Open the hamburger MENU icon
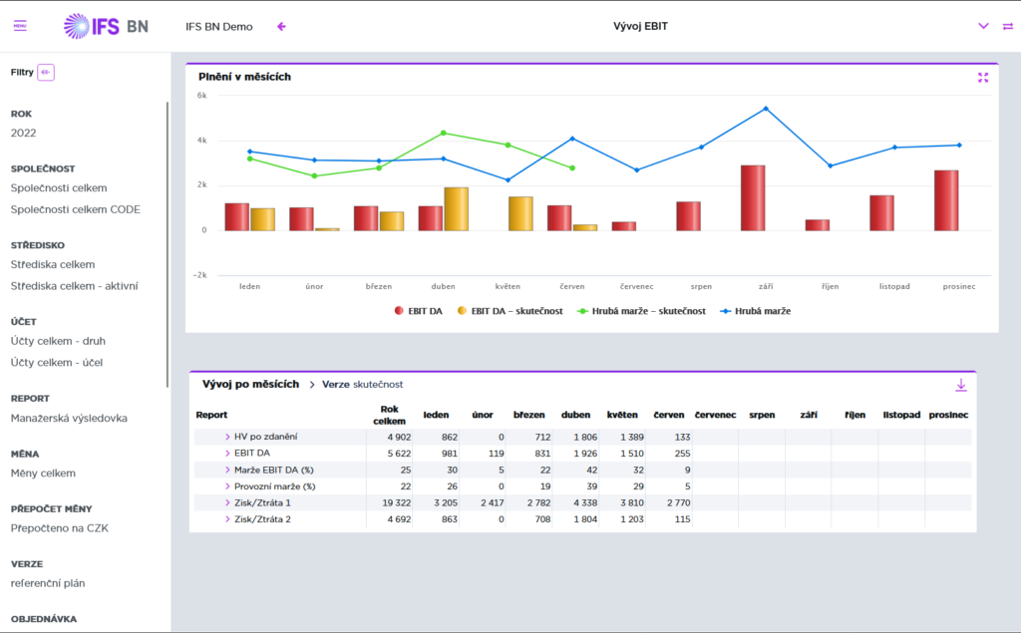Image resolution: width=1021 pixels, height=633 pixels. point(20,26)
